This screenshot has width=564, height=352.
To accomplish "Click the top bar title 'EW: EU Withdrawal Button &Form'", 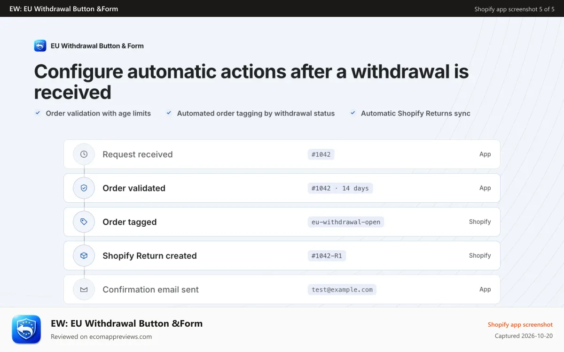I will pos(64,8).
